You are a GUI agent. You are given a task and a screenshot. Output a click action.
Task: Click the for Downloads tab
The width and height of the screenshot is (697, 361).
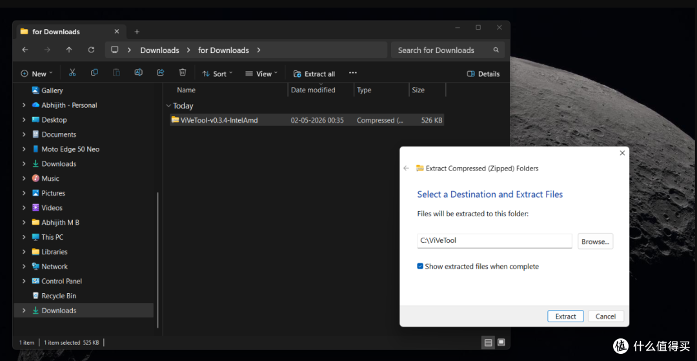pyautogui.click(x=71, y=32)
